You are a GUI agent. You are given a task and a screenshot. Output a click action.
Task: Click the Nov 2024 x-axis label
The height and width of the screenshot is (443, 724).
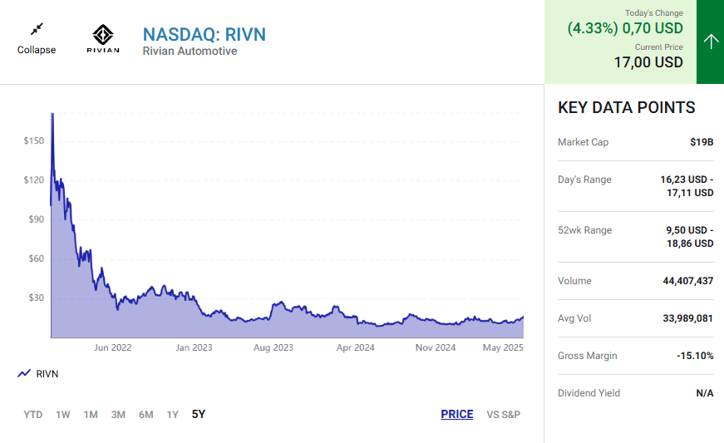click(x=436, y=347)
